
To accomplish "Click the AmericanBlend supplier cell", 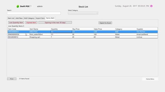I will (x=147, y=34).
